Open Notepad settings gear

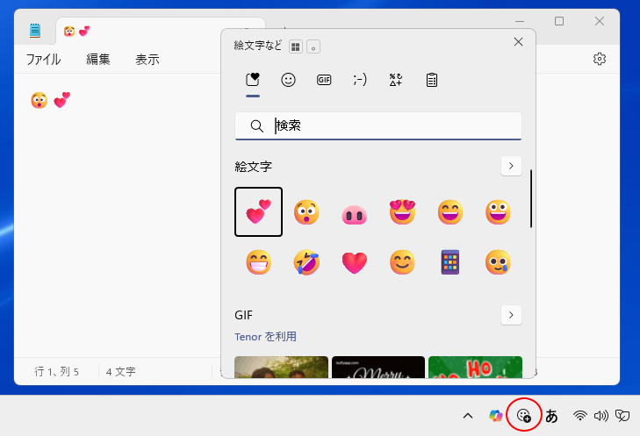[600, 59]
